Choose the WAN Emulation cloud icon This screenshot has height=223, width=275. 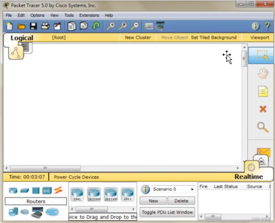pos(25,212)
